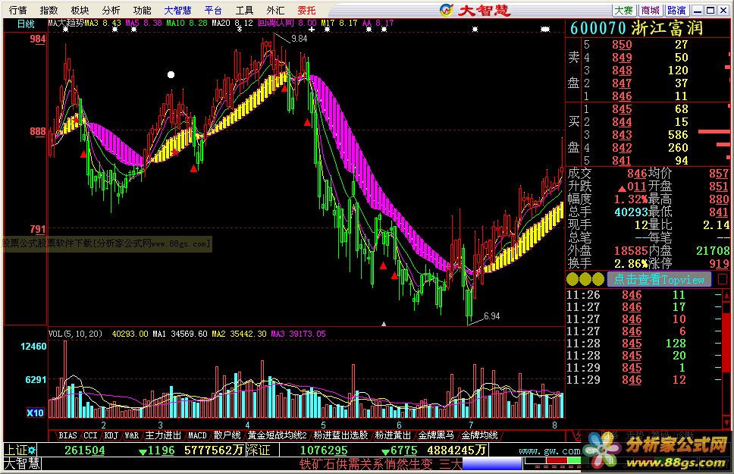Click the 11:28 trade row with volume 128
Viewport: 734px width, 474px height.
pyautogui.click(x=644, y=344)
